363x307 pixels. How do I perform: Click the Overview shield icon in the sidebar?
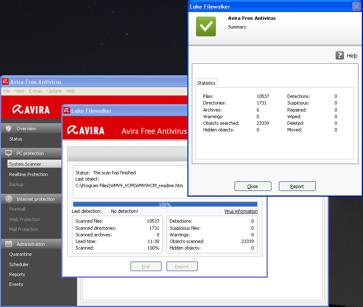tap(9, 129)
